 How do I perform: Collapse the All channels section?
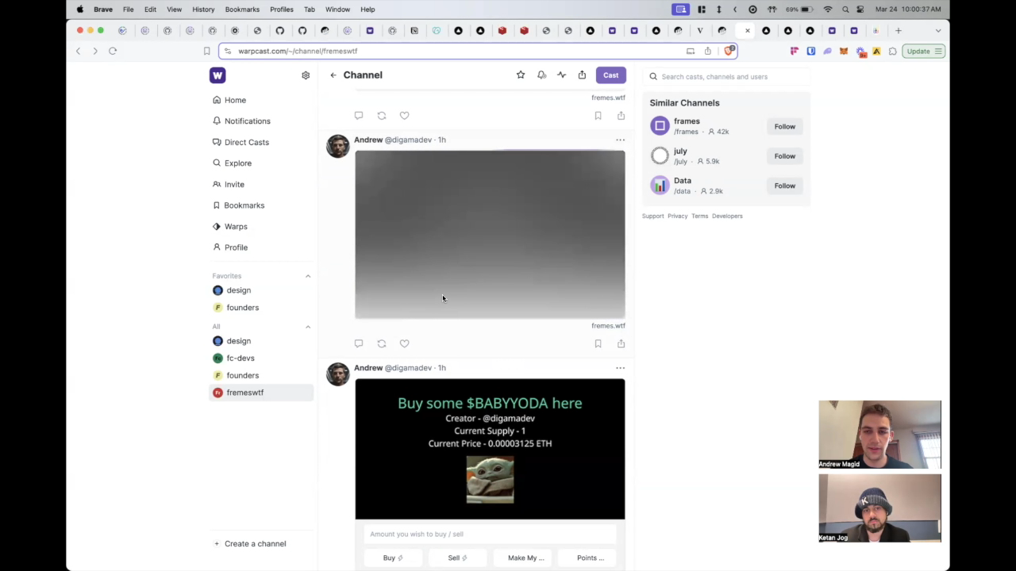(308, 327)
